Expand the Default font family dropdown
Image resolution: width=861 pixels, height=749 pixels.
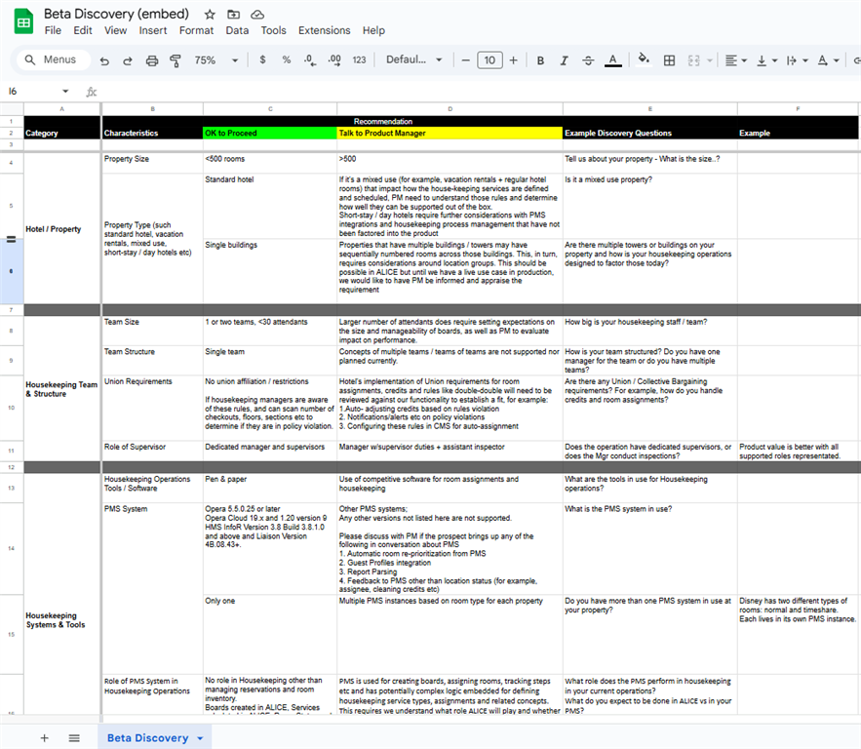pyautogui.click(x=418, y=60)
